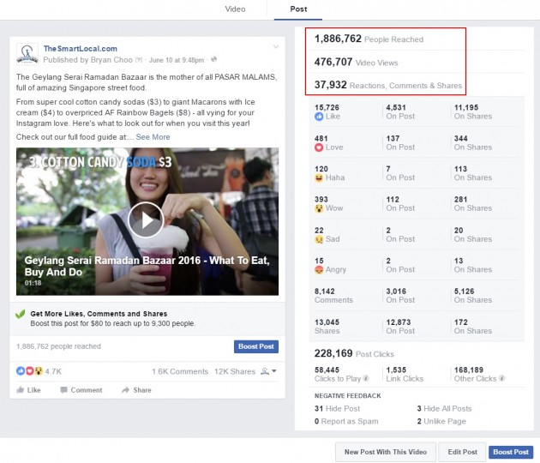Screen dimensions: 540x463
Task: Click the Like thumbs-up icon under post
Action: click(x=21, y=390)
